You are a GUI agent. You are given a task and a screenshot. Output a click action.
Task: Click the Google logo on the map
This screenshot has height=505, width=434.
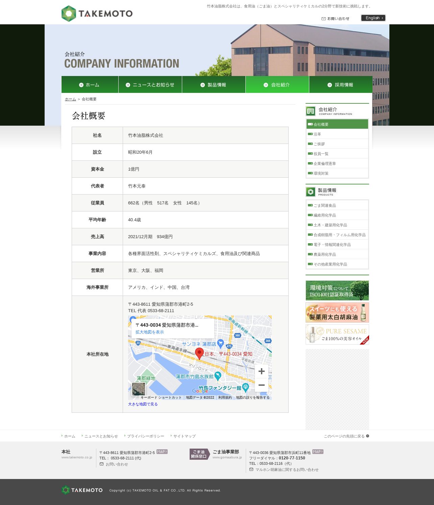tap(200, 391)
